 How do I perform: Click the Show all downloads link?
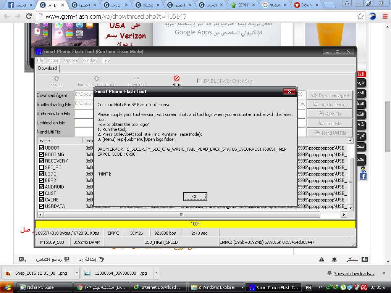pos(354,273)
